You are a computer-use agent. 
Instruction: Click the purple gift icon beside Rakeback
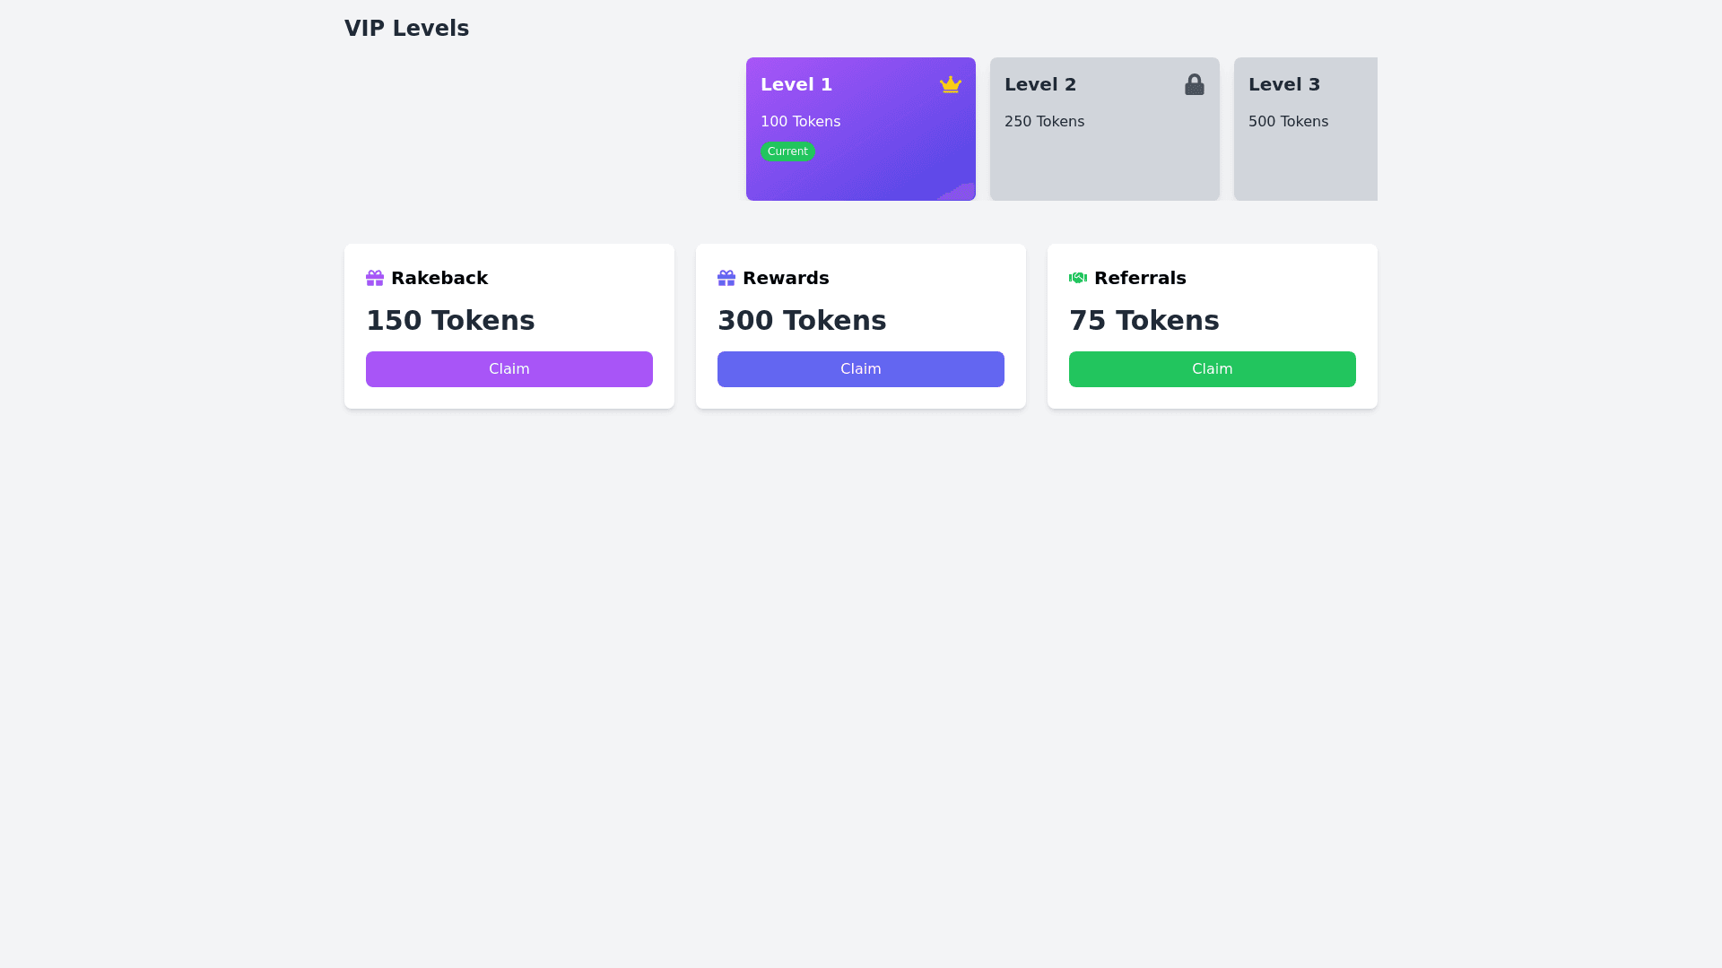375,278
